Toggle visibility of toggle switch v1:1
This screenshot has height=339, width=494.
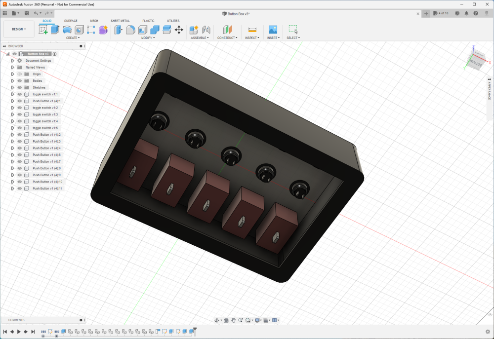[20, 94]
